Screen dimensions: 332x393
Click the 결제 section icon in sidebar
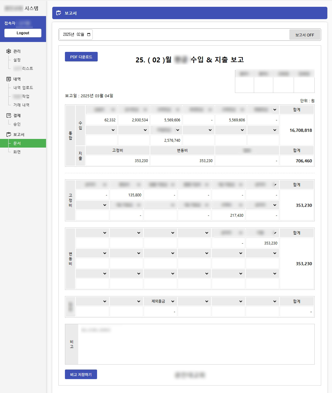tap(9, 115)
